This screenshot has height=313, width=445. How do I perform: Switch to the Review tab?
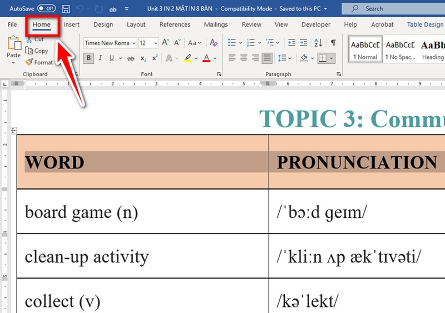[x=251, y=24]
